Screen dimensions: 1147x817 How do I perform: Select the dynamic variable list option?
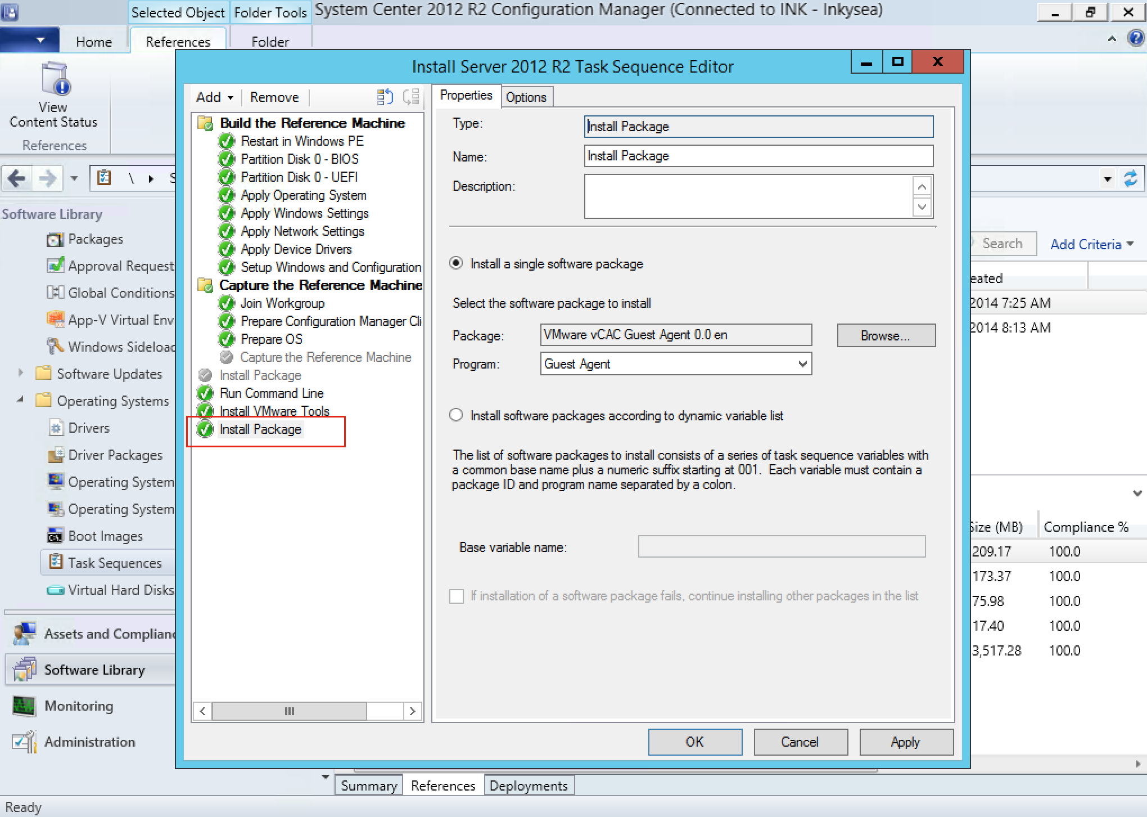(x=457, y=415)
